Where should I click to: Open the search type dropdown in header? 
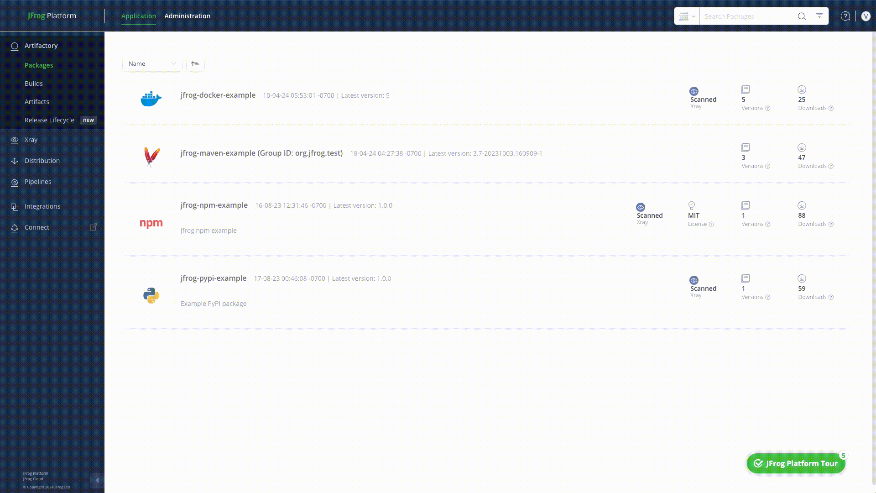click(687, 16)
